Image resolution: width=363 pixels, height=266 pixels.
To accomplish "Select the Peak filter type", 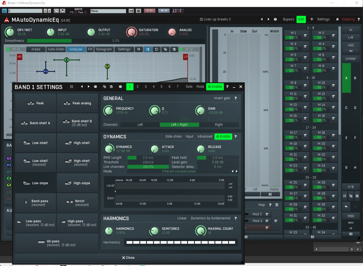I will point(35,103).
